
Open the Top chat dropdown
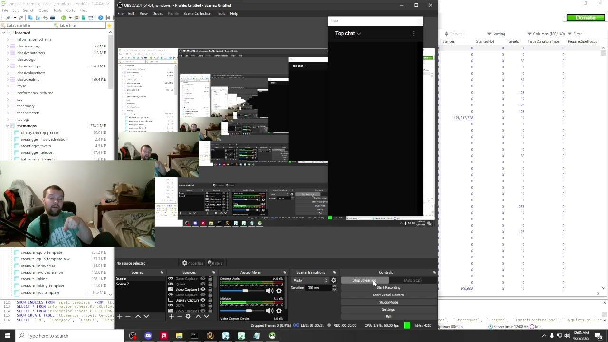point(348,33)
